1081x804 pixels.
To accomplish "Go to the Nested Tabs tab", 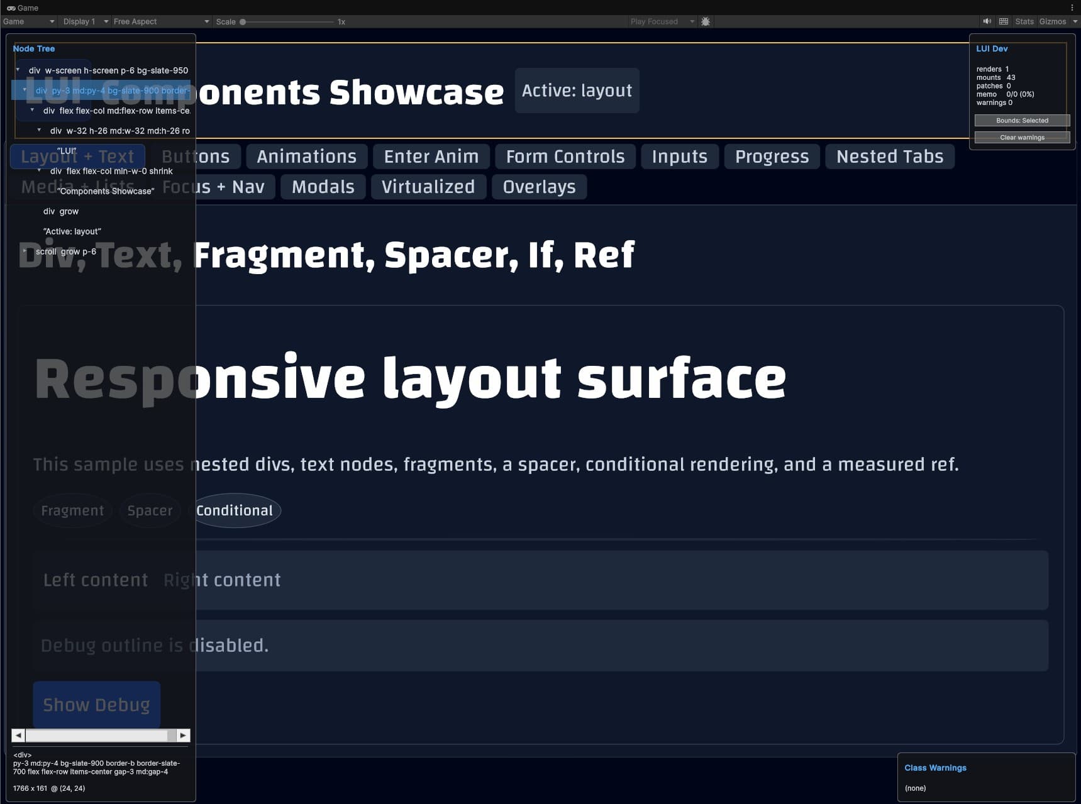I will pos(890,156).
